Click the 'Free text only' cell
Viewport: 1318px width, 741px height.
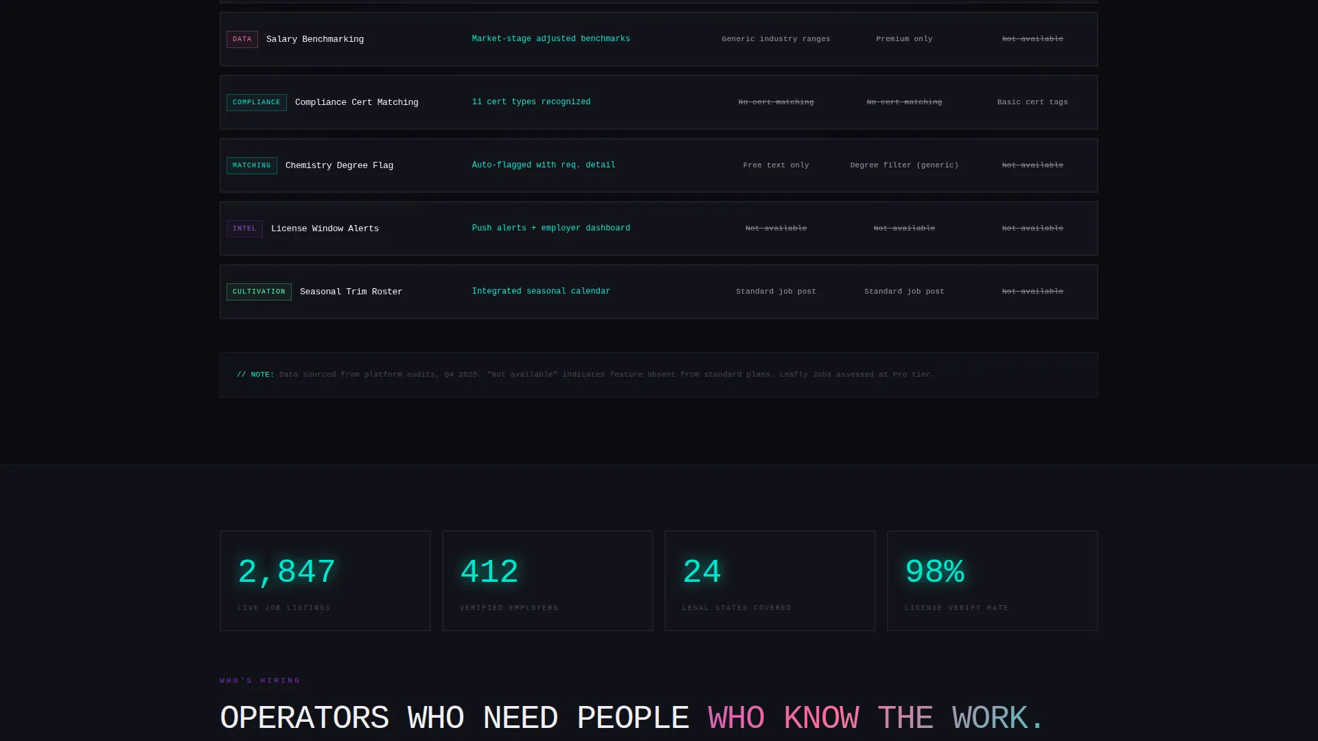coord(776,165)
